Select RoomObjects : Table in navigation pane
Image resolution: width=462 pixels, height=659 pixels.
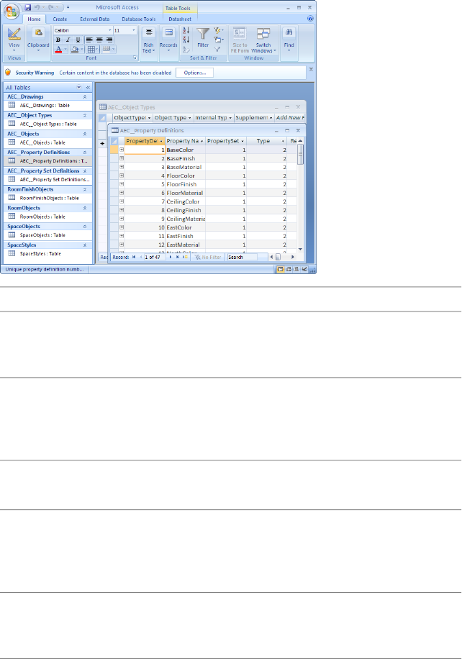pyautogui.click(x=48, y=217)
